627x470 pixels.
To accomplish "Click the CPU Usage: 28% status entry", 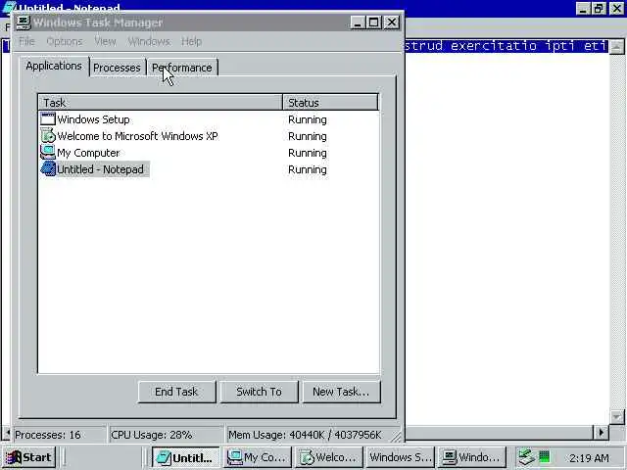I will coord(166,435).
